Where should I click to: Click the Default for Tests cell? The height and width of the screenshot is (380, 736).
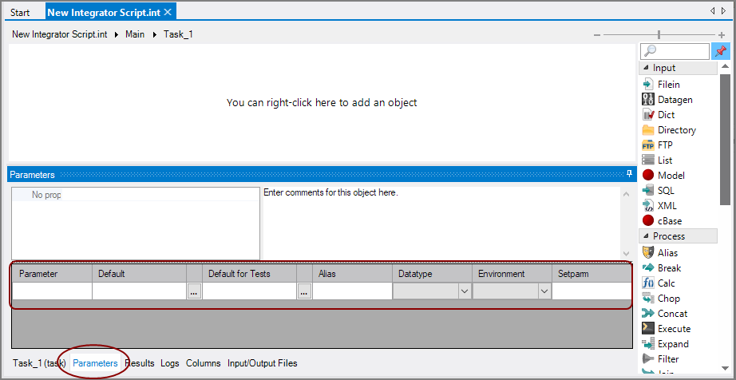point(249,291)
